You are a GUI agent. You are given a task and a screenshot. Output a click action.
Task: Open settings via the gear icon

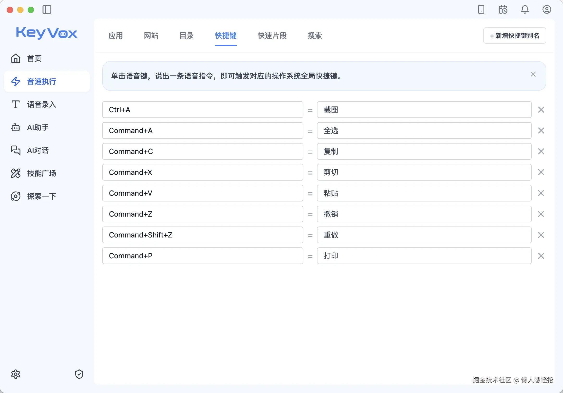click(16, 374)
